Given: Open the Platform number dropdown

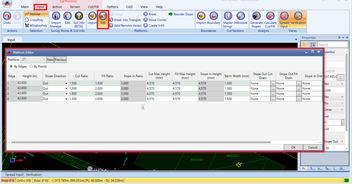Looking at the screenshot, I should pyautogui.click(x=33, y=59).
